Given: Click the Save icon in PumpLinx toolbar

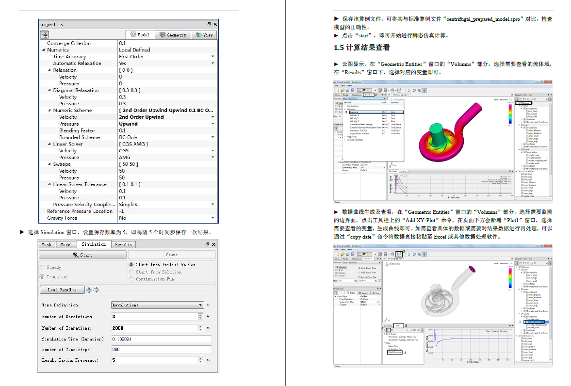Looking at the screenshot, I should 353,90.
